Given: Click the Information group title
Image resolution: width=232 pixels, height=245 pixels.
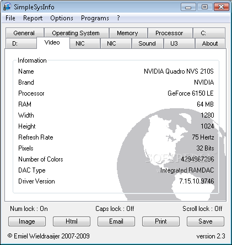Looking at the screenshot, I should click(32, 60).
